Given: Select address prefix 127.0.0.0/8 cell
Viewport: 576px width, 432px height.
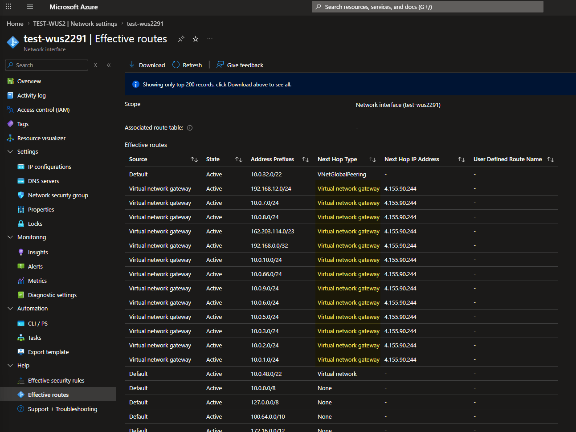Looking at the screenshot, I should click(x=265, y=402).
